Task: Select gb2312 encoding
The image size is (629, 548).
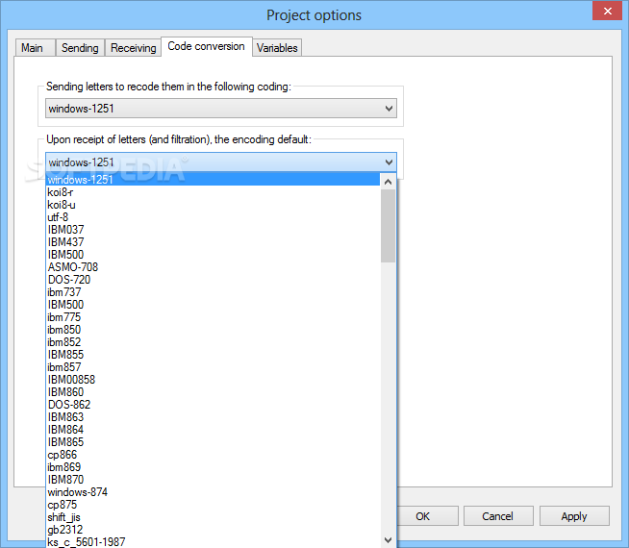Action: (213, 530)
